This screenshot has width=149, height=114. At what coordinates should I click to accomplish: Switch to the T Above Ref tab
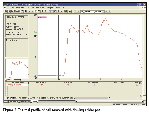(33, 98)
